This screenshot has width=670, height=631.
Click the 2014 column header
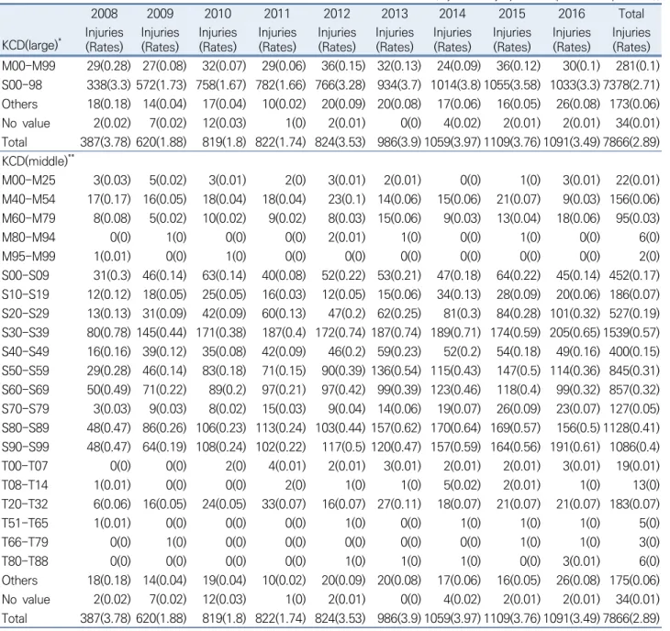coord(452,14)
